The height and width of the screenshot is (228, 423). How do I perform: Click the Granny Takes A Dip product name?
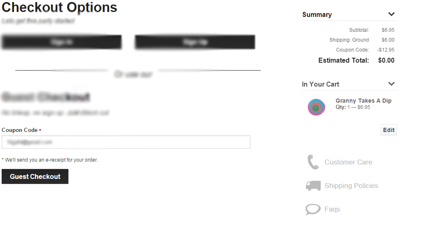click(363, 101)
